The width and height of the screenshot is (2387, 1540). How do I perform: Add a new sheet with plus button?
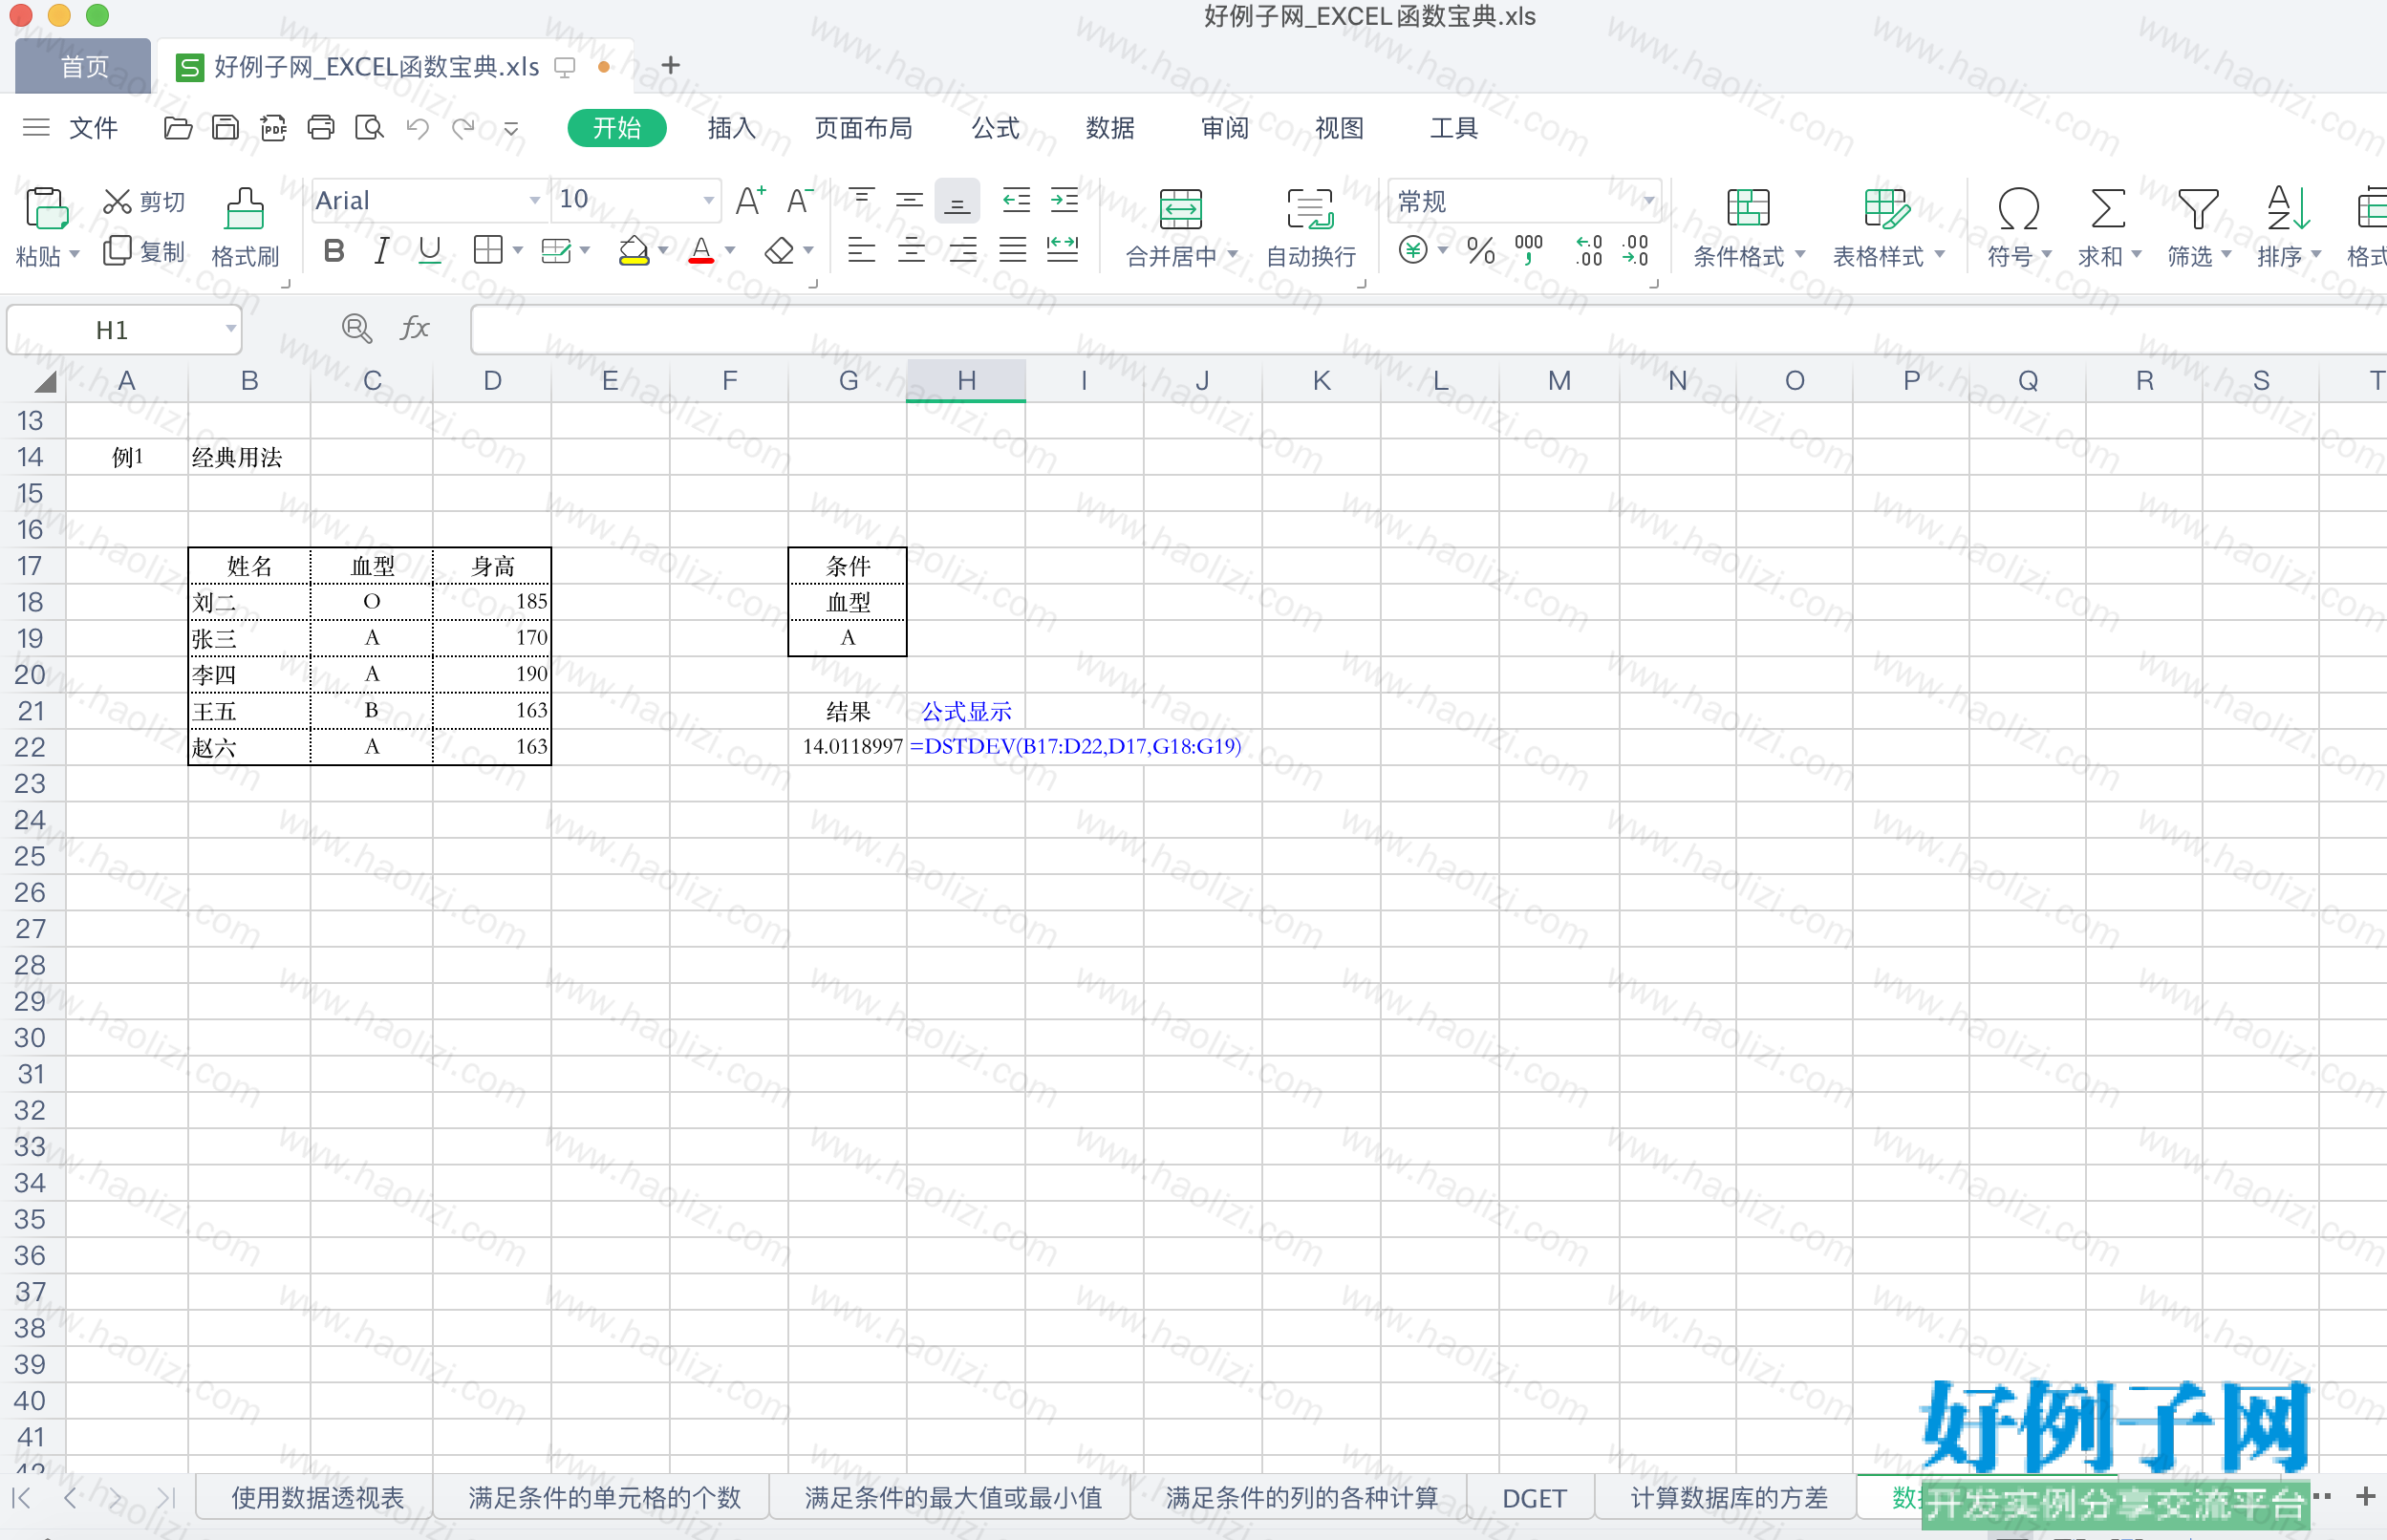2365,1497
